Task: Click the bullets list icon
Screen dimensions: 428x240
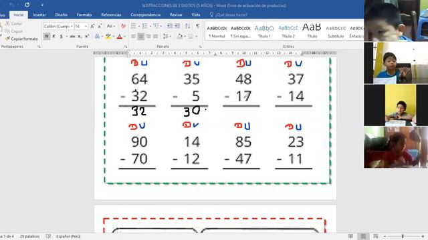Action: tap(133, 26)
